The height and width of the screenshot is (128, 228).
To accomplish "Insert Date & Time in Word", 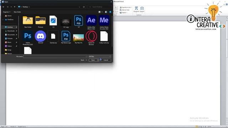I will pos(125,10).
